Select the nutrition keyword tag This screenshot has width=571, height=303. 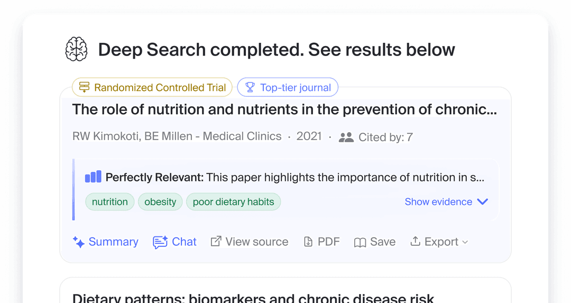(110, 201)
